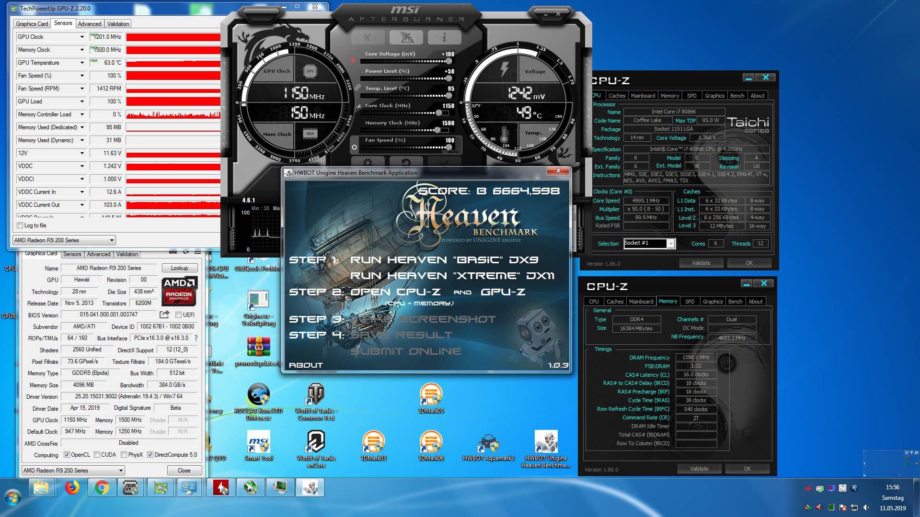The image size is (920, 517).
Task: Expand the GPU Temperature sensor dropdown
Action: [x=82, y=63]
